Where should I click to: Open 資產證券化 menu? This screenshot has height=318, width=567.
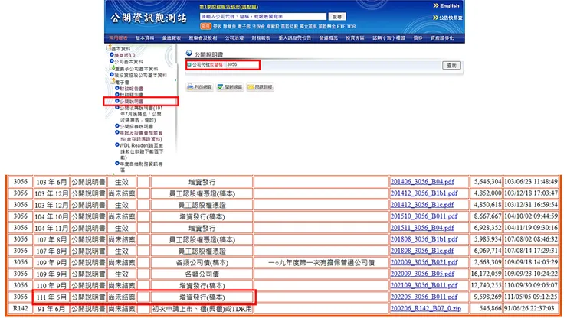(x=442, y=37)
